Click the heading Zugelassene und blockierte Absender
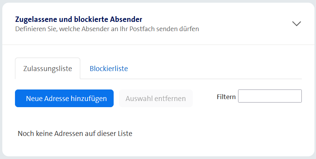 click(x=79, y=19)
